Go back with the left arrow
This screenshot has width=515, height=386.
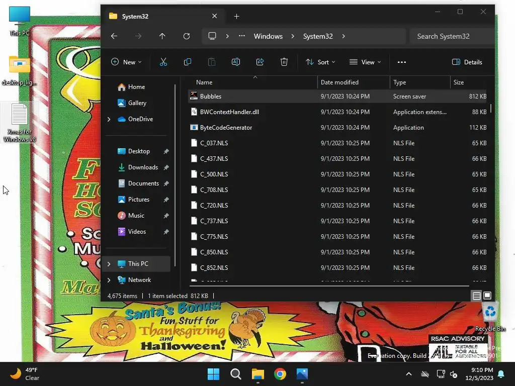pos(114,36)
